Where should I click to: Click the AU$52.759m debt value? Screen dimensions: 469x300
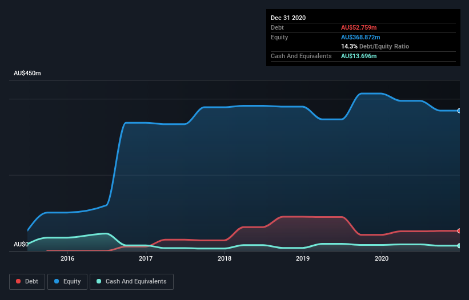point(359,27)
